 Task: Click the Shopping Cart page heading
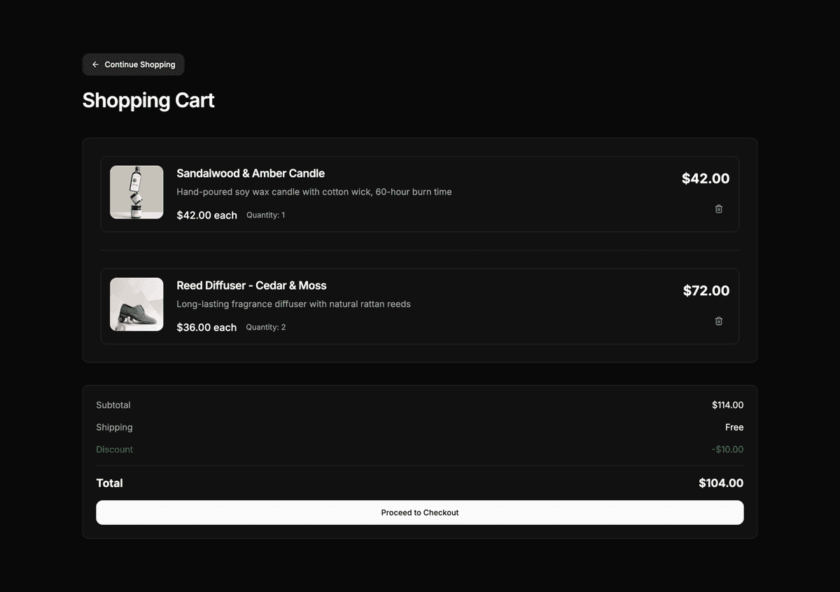tap(148, 100)
